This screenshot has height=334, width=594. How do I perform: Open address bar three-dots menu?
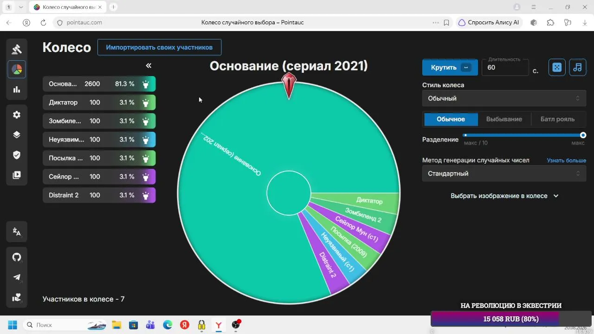point(435,22)
